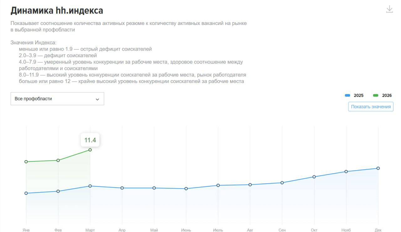Select the green 2026 January data point

point(26,162)
